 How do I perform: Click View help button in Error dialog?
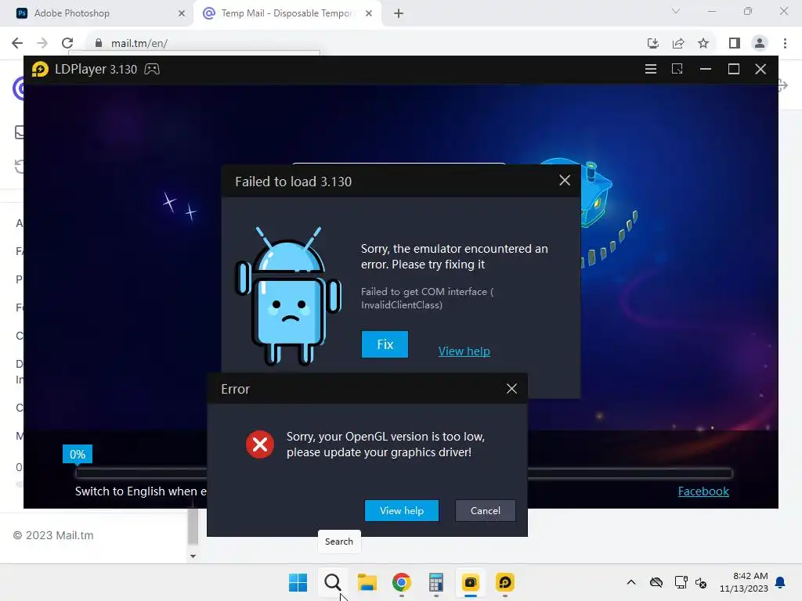402,510
